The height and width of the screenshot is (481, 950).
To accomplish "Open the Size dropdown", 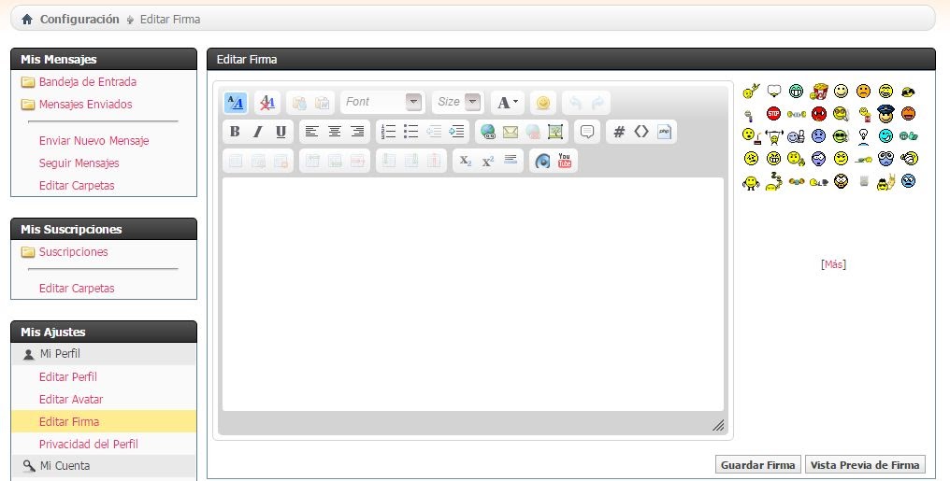I will (x=458, y=102).
